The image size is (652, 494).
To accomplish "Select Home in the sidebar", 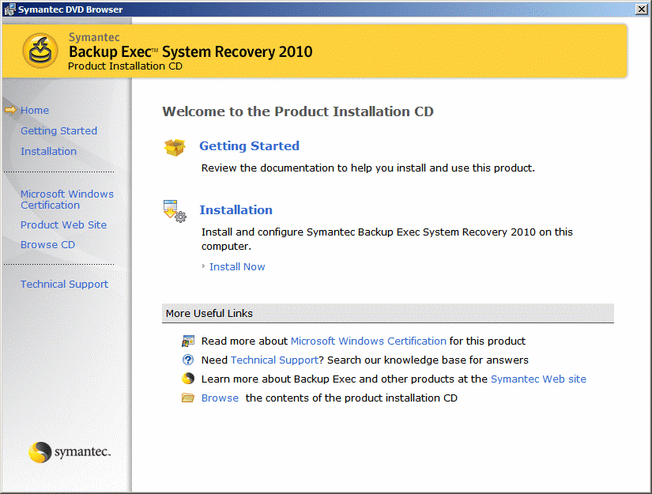I will pos(35,111).
